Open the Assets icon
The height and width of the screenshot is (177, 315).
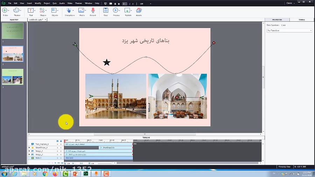pyautogui.click(x=139, y=10)
